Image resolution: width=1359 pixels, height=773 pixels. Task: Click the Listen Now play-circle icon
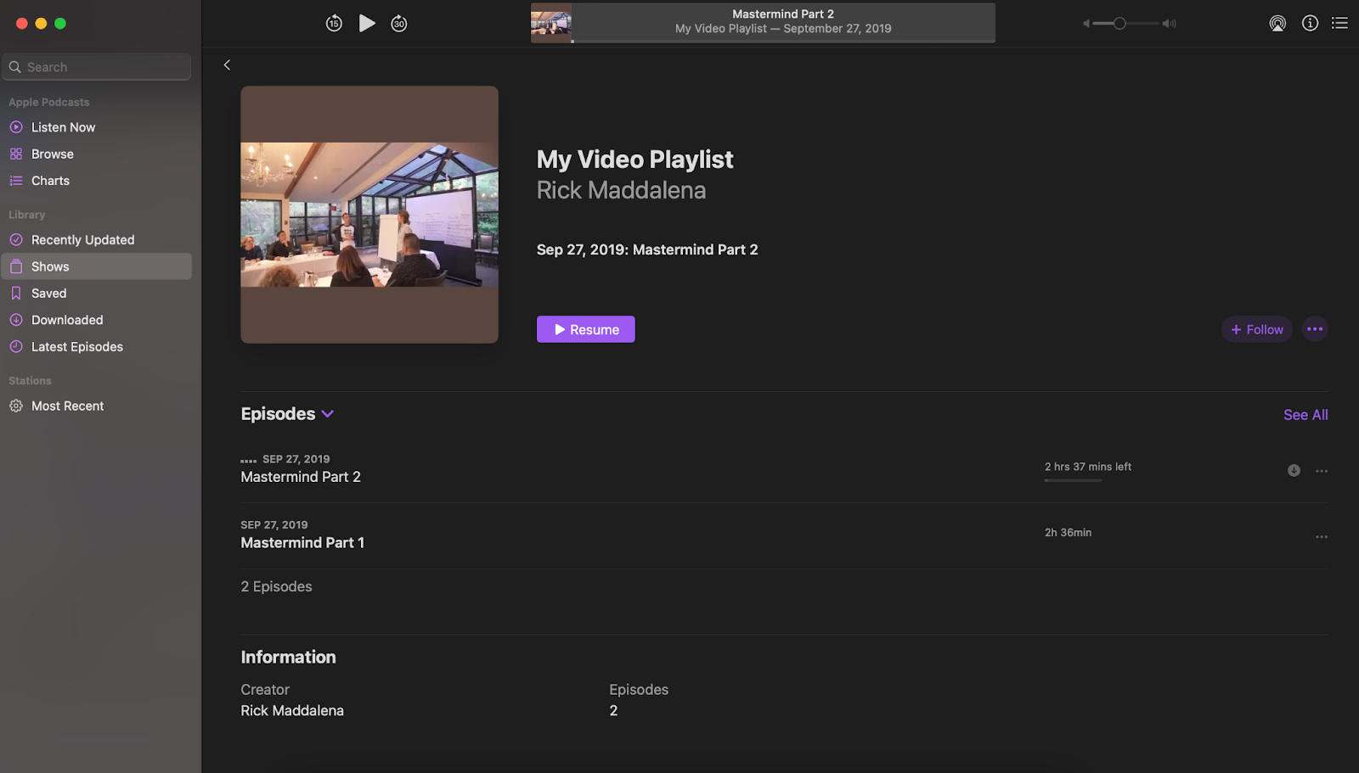pos(16,127)
